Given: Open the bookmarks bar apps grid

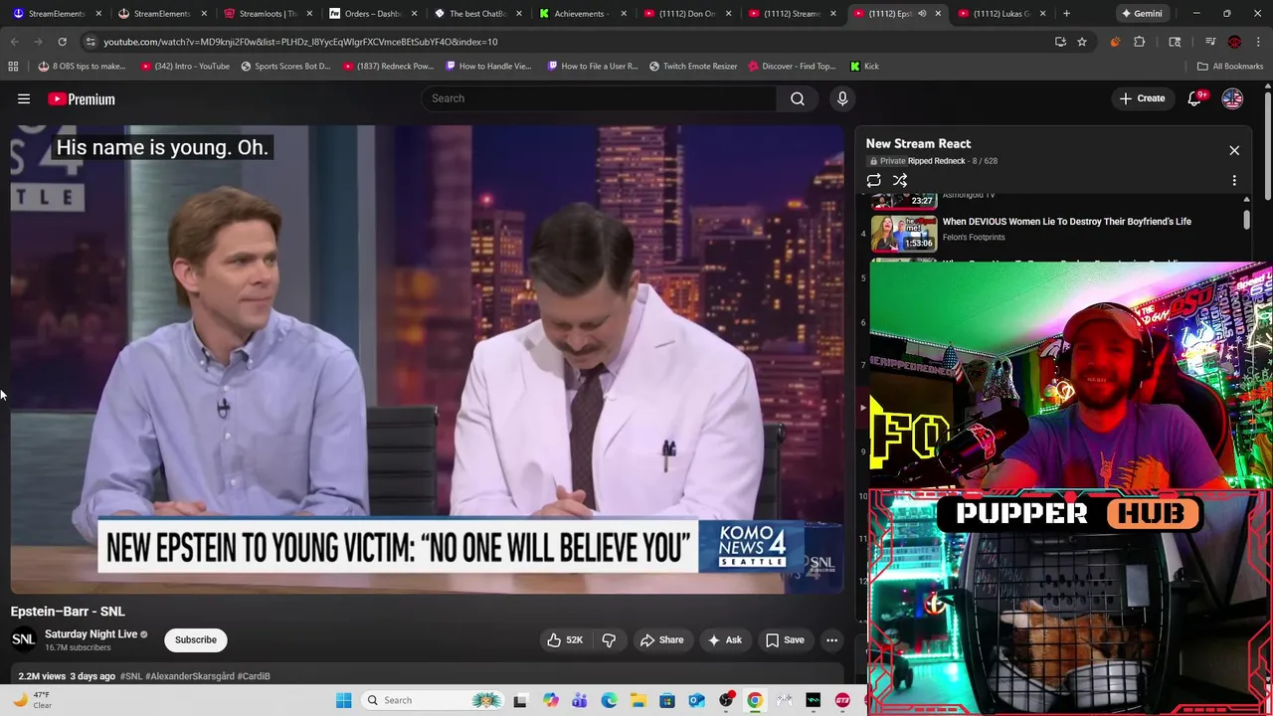Looking at the screenshot, I should [13, 67].
